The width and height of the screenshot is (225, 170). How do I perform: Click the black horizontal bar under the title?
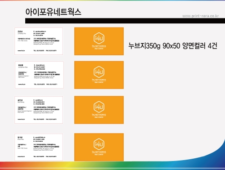(x=125, y=21)
